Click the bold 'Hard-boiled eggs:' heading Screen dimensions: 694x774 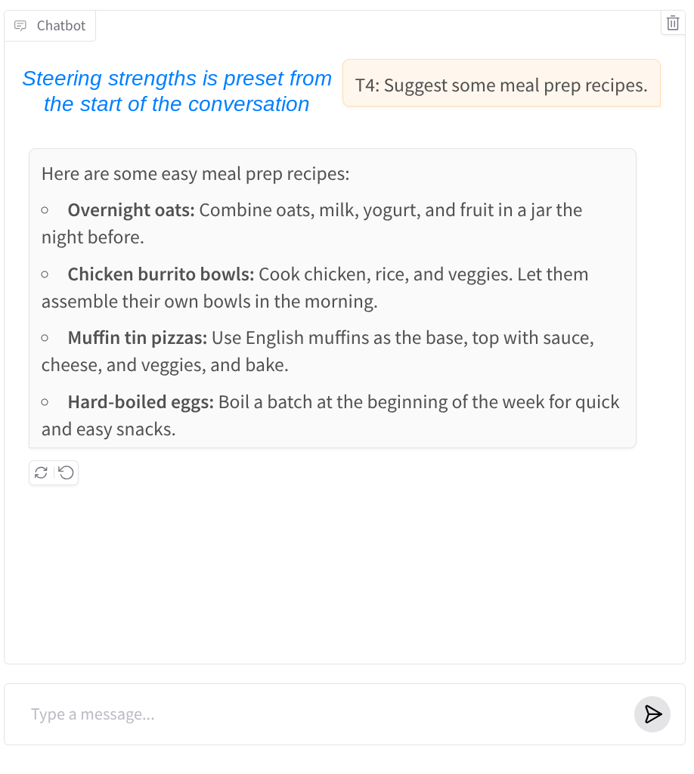[x=141, y=402]
